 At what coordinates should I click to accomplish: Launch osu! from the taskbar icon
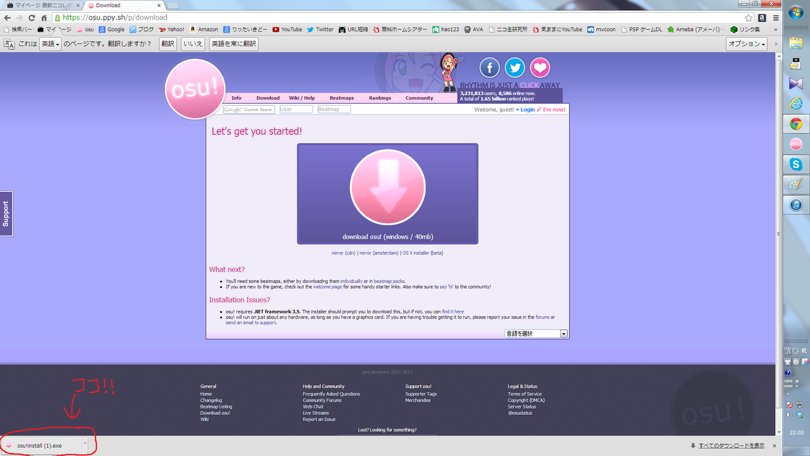tap(796, 144)
